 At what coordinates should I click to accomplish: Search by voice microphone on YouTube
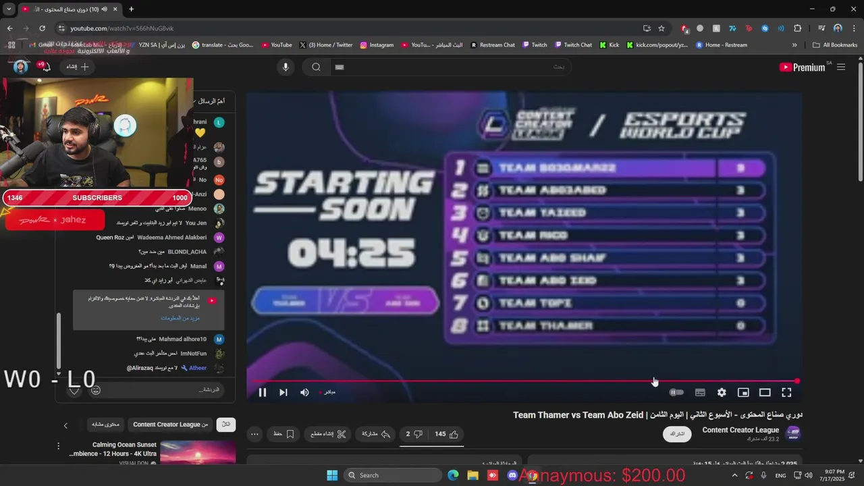pyautogui.click(x=286, y=67)
